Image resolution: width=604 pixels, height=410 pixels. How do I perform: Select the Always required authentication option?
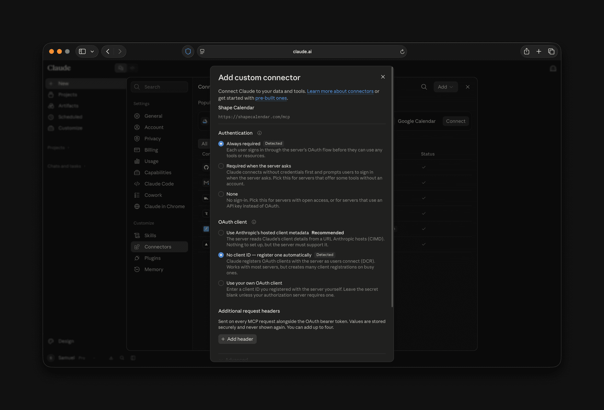[221, 144]
